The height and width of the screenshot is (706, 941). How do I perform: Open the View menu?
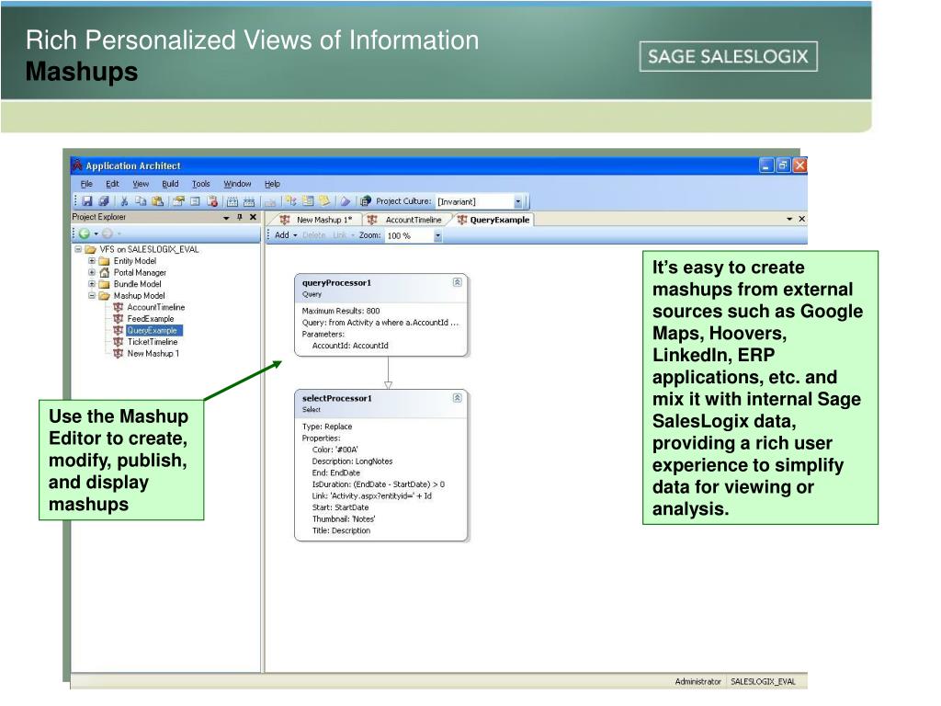tap(141, 184)
